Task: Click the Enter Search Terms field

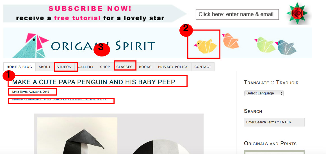Action: 274,122
